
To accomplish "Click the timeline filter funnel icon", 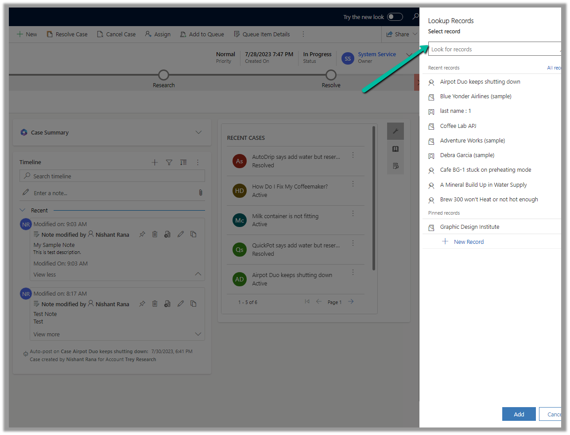I will click(169, 162).
